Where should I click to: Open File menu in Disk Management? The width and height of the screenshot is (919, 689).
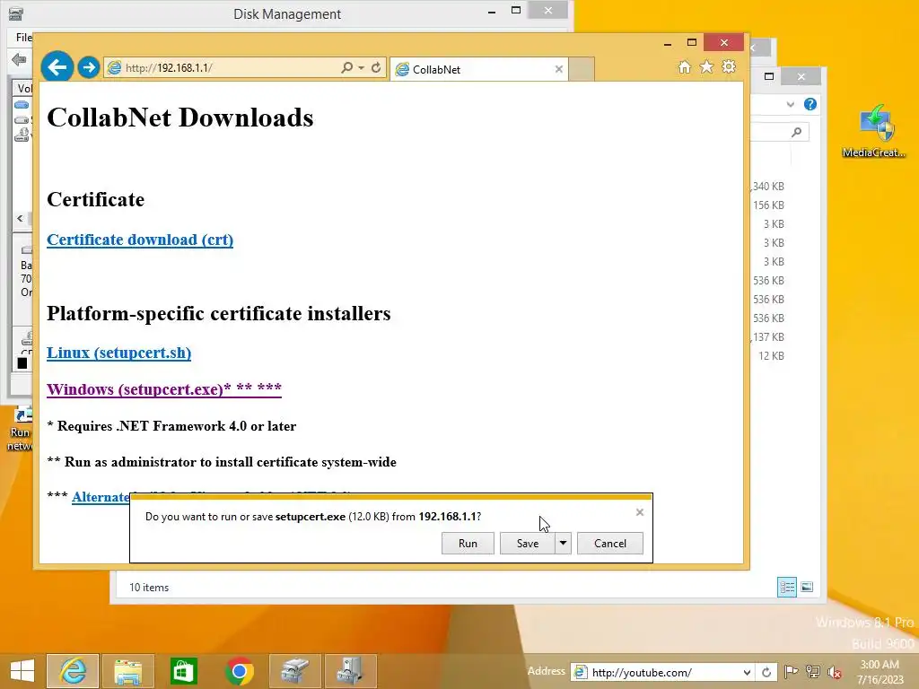(x=23, y=38)
